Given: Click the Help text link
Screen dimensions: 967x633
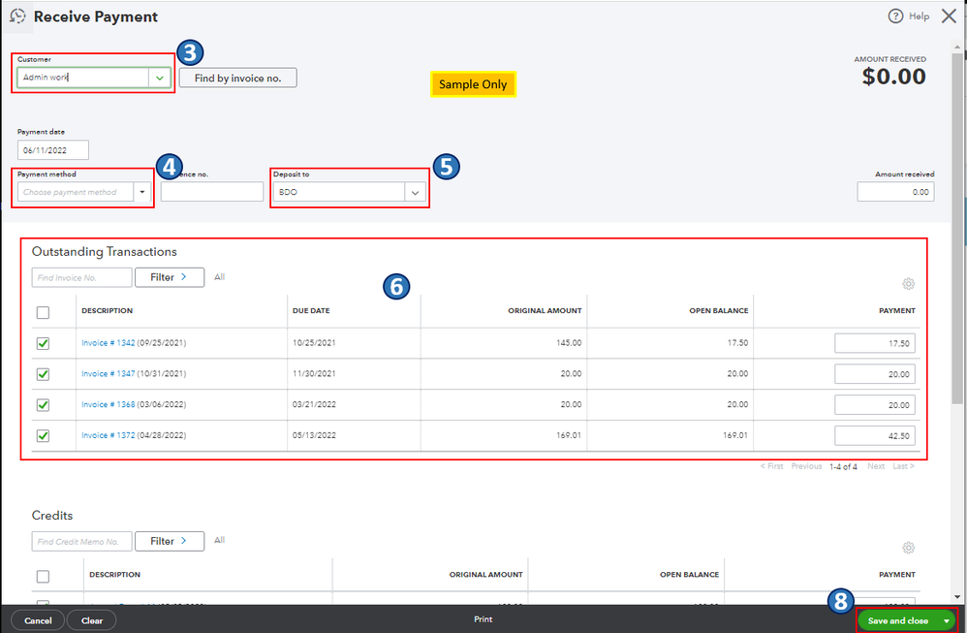Looking at the screenshot, I should pos(919,16).
